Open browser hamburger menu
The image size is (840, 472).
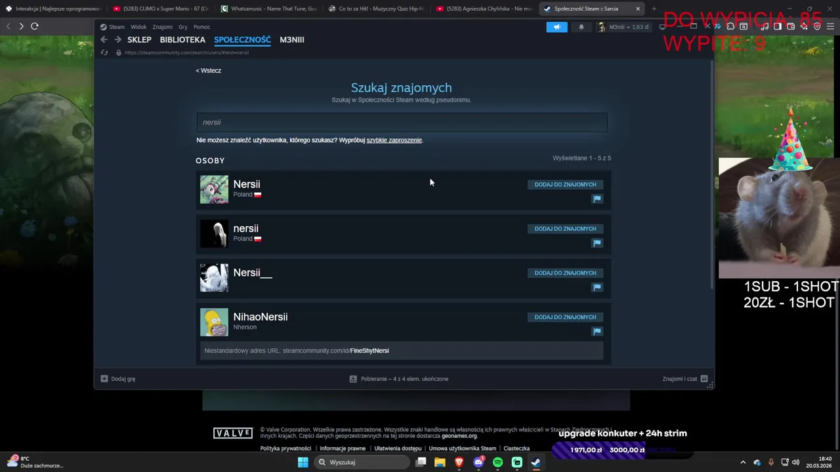(830, 26)
